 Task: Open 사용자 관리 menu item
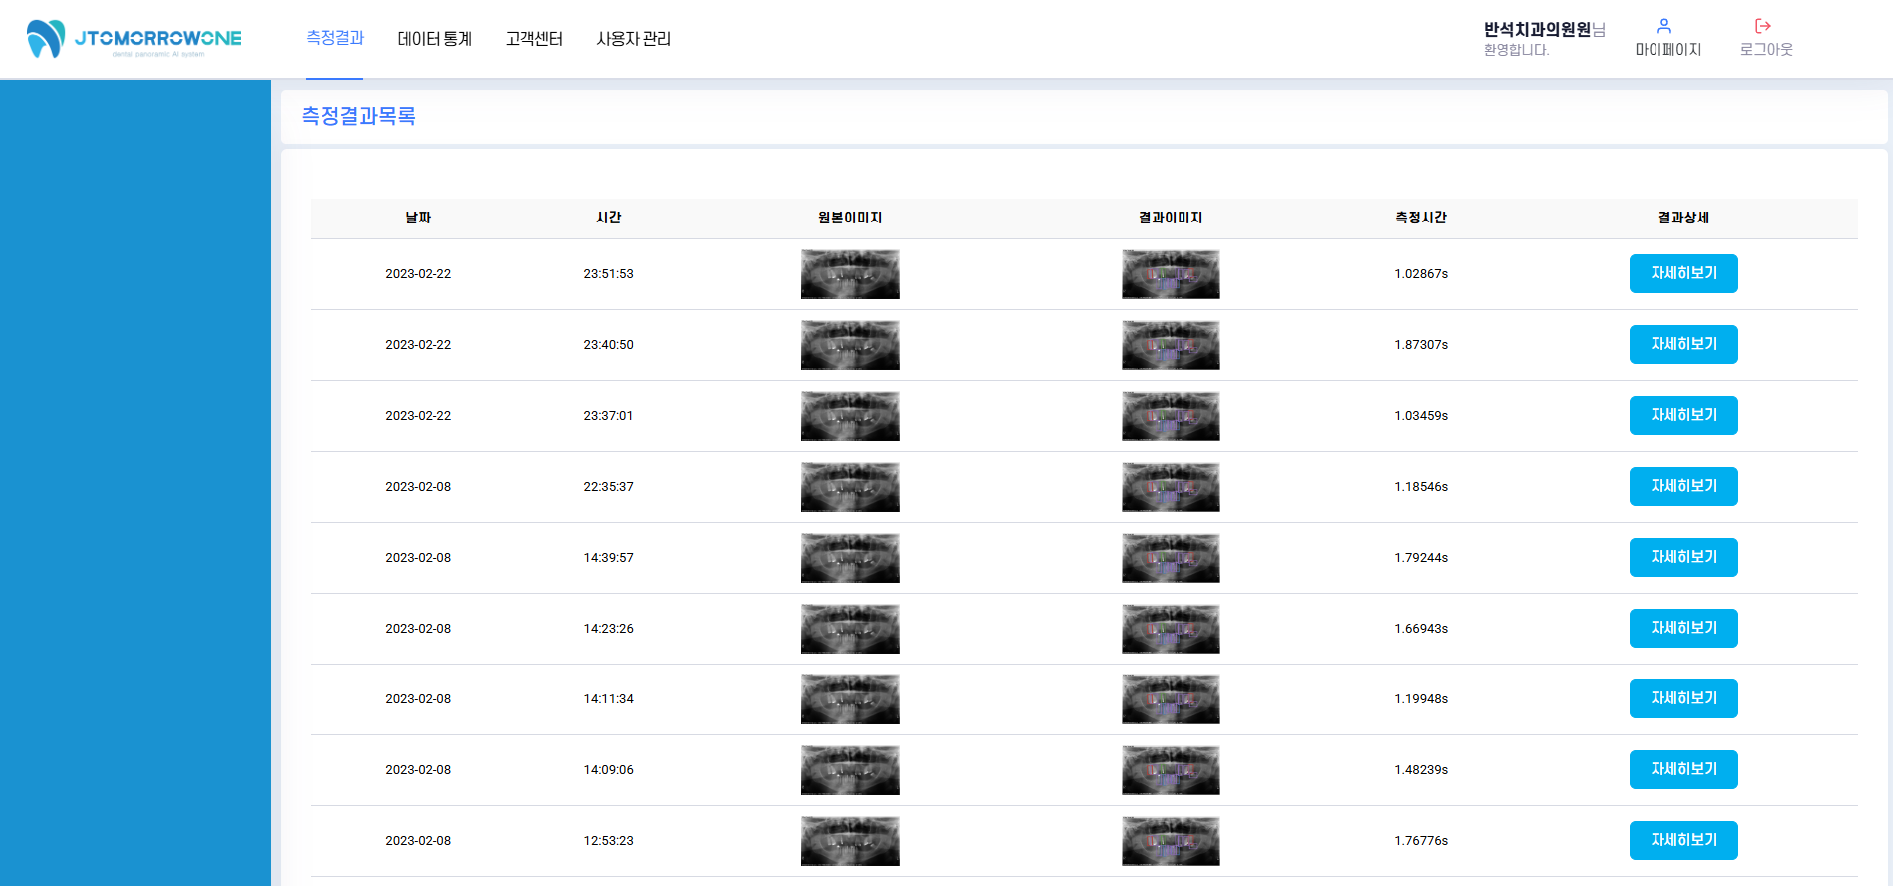pyautogui.click(x=633, y=39)
